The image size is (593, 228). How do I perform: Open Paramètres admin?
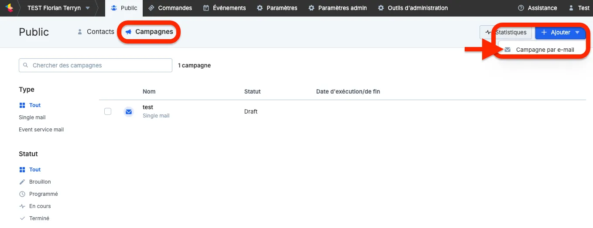(338, 8)
